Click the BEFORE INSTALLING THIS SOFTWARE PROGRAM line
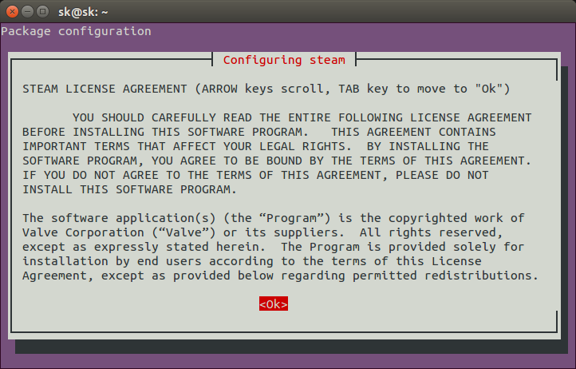This screenshot has height=369, width=576. click(x=259, y=132)
